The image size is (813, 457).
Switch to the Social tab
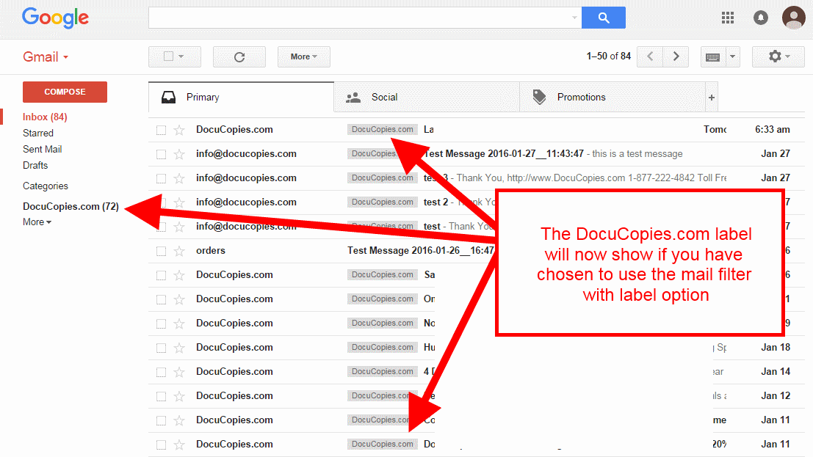click(x=383, y=97)
